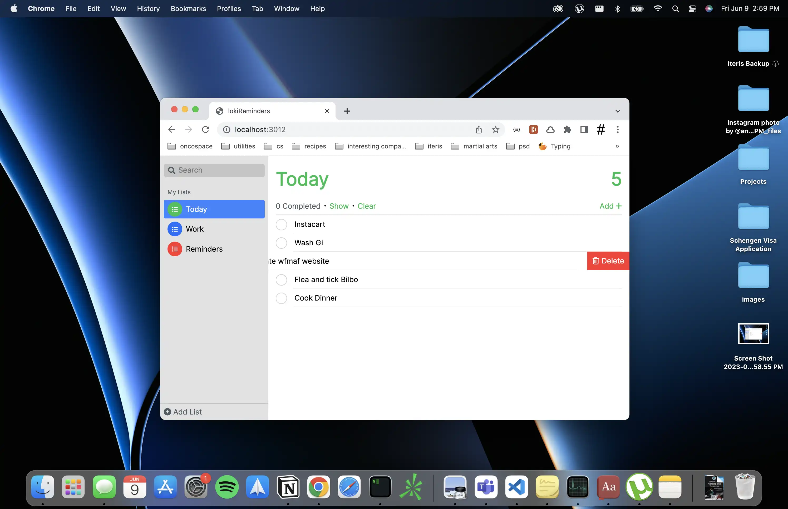Click the Search input field
Image resolution: width=788 pixels, height=509 pixels.
pyautogui.click(x=218, y=170)
